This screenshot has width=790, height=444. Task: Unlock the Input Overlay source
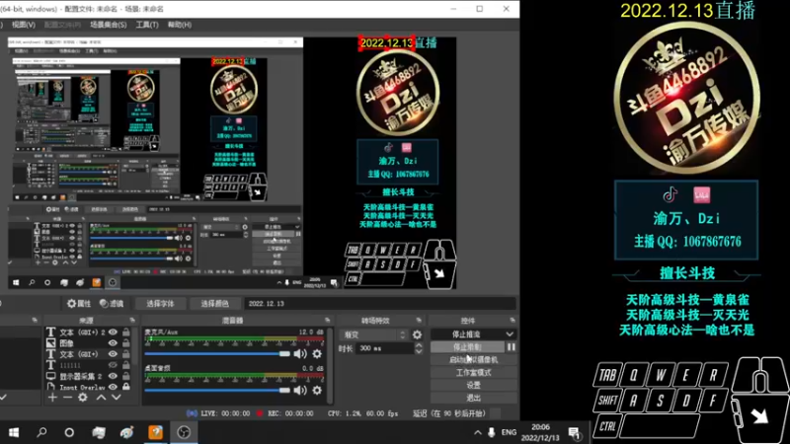(126, 387)
